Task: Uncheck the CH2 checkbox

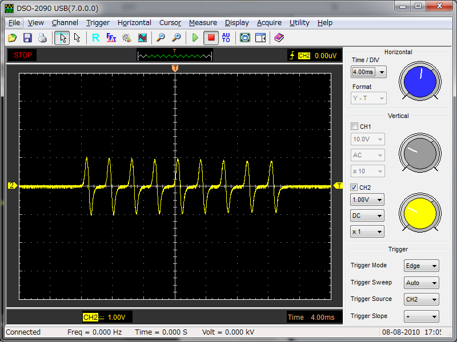Action: click(354, 188)
